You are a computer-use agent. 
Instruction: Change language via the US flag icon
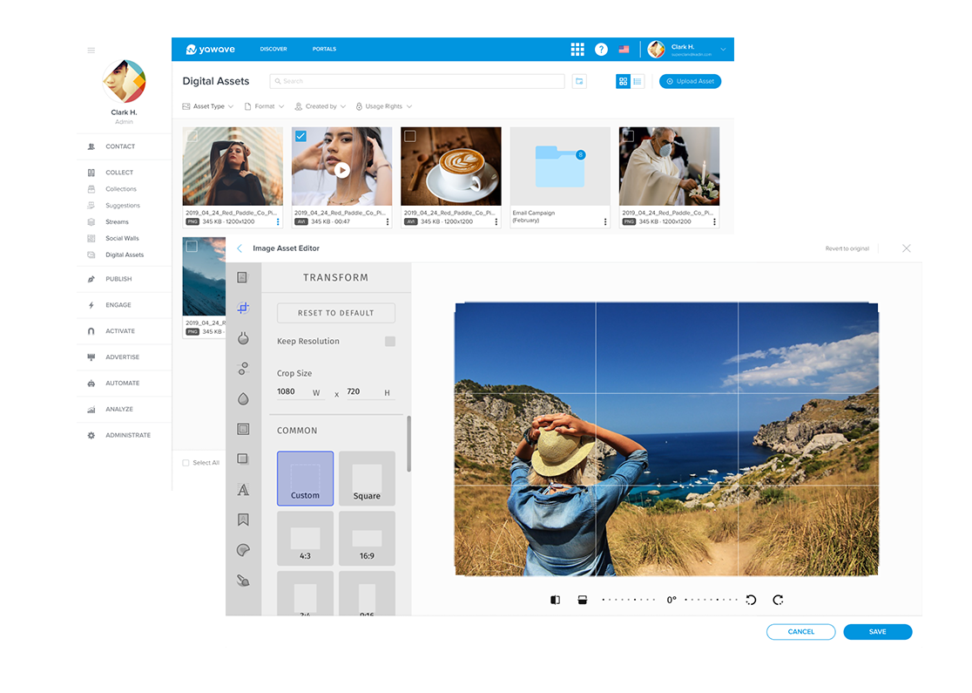[624, 50]
